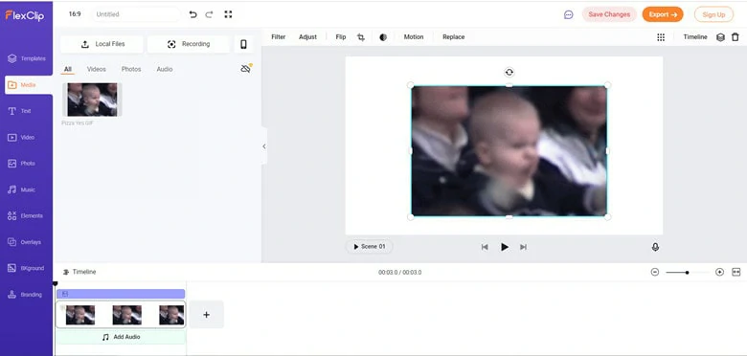Select the crop tool icon
This screenshot has width=747, height=356.
point(361,37)
